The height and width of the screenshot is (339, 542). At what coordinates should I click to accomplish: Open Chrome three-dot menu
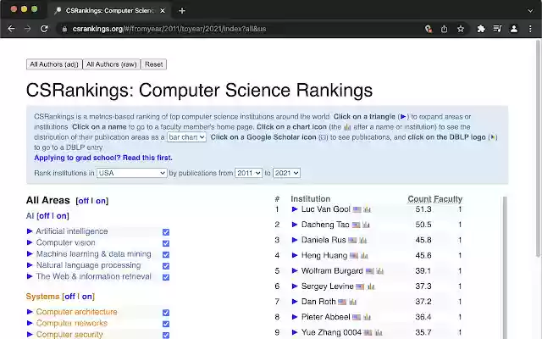pos(530,29)
